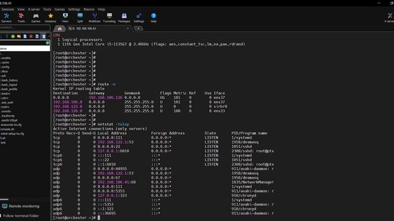This screenshot has height=221, width=394.
Task: Click the highlighted document sidebar toolbar icon
Action: tap(43, 36)
